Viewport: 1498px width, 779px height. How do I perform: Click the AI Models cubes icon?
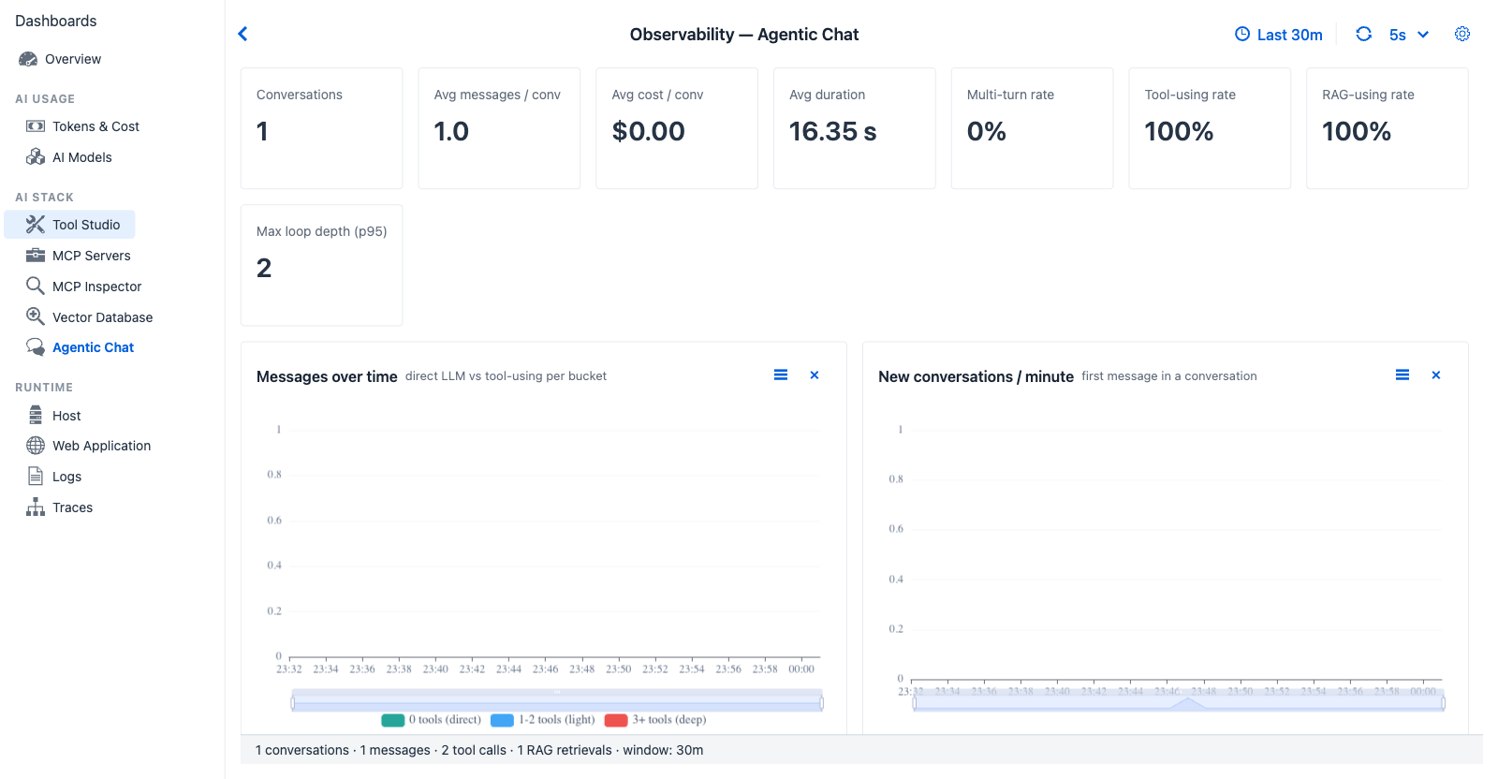coord(36,157)
